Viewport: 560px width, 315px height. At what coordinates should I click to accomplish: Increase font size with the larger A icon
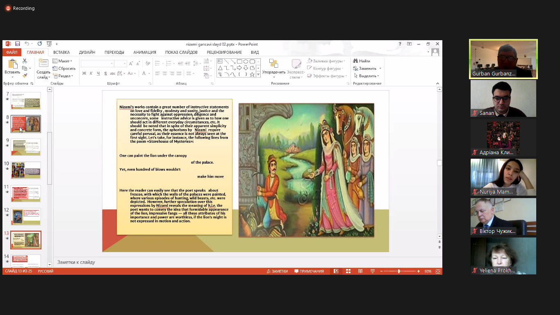point(131,64)
